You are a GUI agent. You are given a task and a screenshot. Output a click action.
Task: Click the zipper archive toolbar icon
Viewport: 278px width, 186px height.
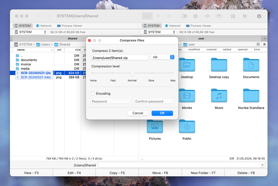point(233,16)
